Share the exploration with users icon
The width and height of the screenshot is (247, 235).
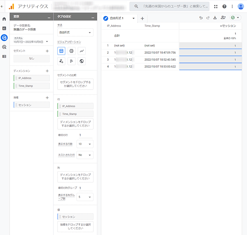pyautogui.click(x=223, y=18)
